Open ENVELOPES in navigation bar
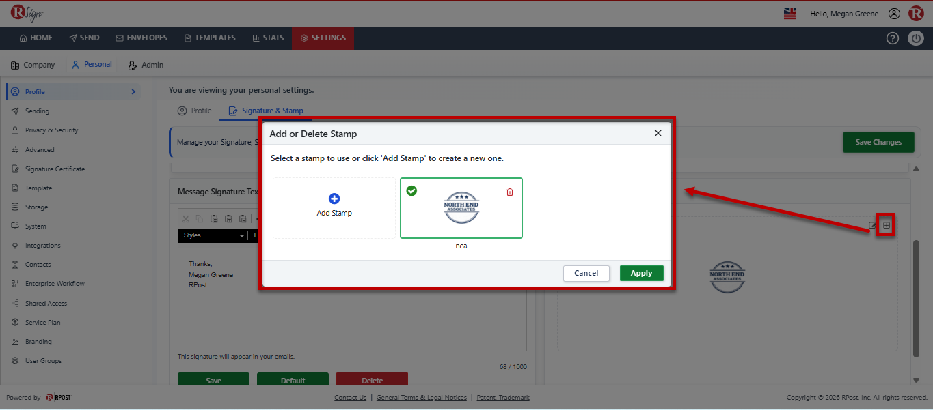Screen dimensions: 933x410 coord(141,38)
